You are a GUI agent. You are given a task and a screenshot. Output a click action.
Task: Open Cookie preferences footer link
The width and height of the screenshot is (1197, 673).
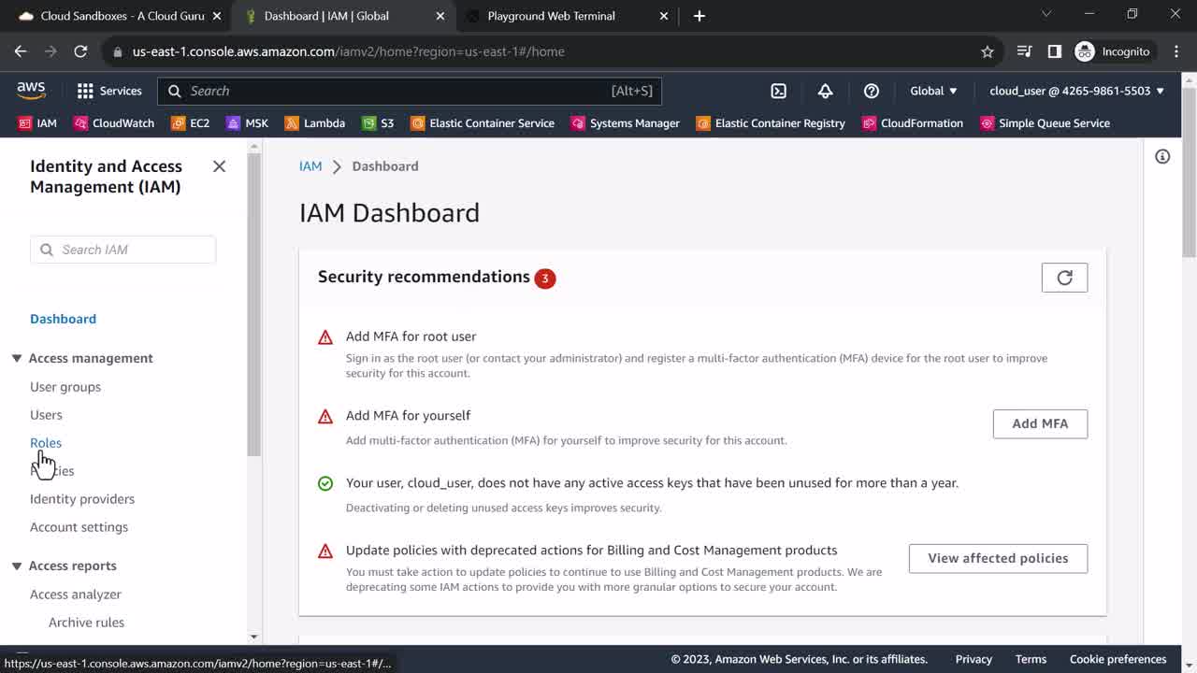click(x=1118, y=659)
